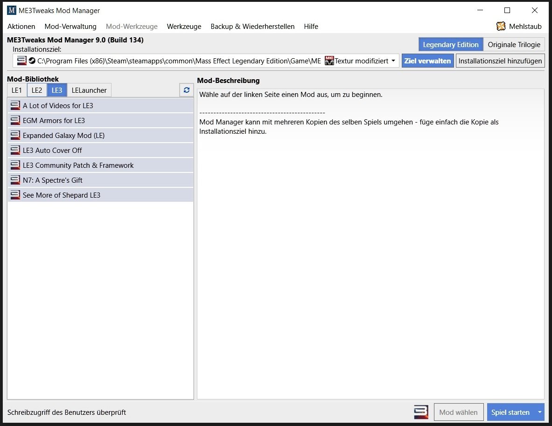Image resolution: width=552 pixels, height=426 pixels.
Task: Open the Backup & Wiederherstellen menu
Action: [x=252, y=27]
